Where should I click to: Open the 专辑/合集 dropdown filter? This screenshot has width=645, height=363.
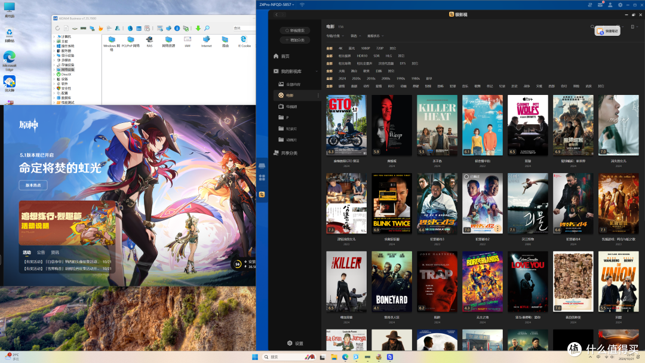pyautogui.click(x=335, y=36)
